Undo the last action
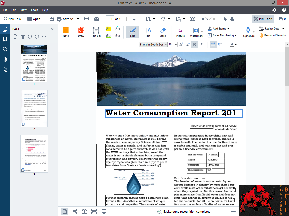Viewport: 289px width, 216px height. tap(205, 19)
